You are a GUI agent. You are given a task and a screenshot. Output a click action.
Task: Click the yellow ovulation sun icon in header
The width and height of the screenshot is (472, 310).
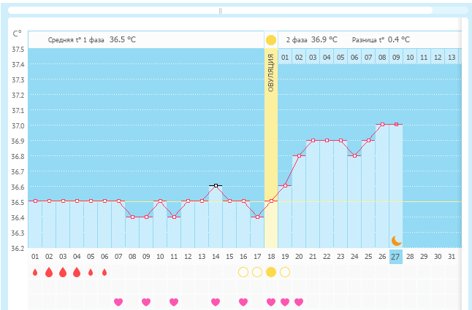271,40
